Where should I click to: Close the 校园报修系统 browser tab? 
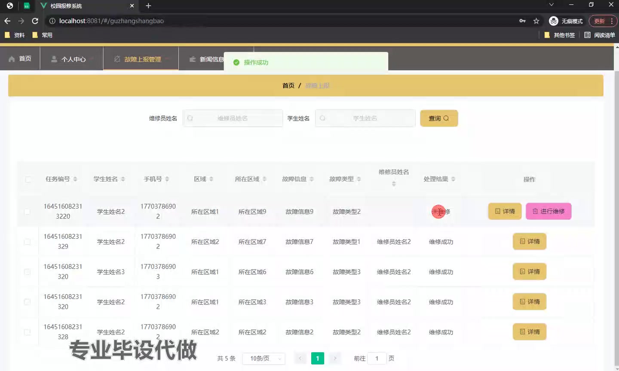pos(132,6)
